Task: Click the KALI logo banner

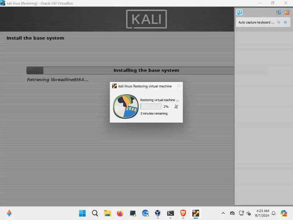Action: (x=146, y=19)
